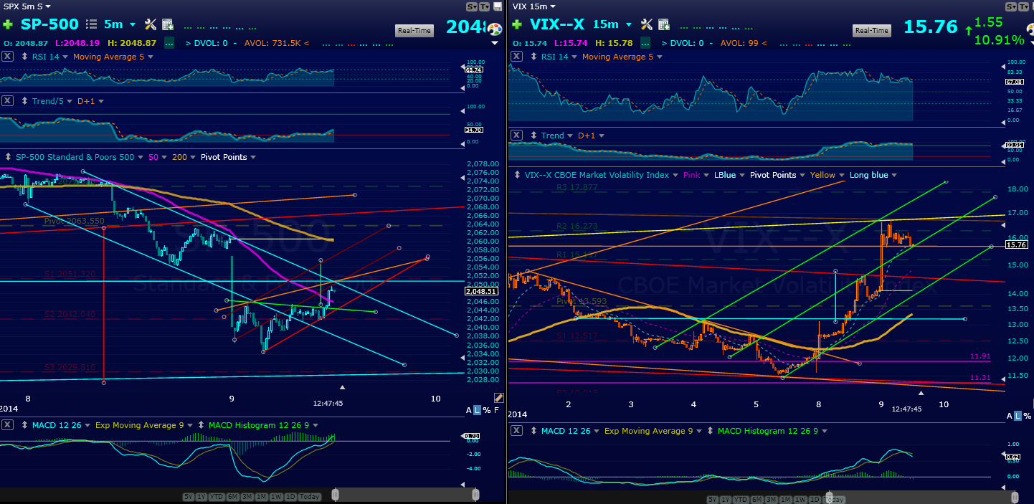Select Today range button under SPX chart
The height and width of the screenshot is (504, 1034).
(310, 497)
